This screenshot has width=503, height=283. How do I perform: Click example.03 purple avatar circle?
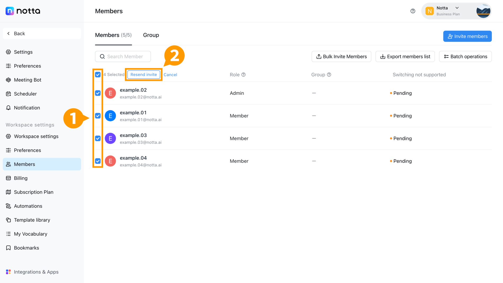(x=110, y=138)
